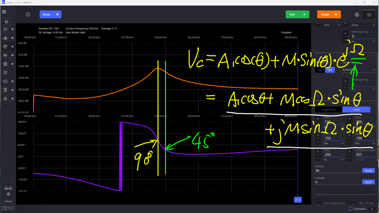Toggle Digital IO run square button
The width and height of the screenshot is (379, 213).
[12, 81]
